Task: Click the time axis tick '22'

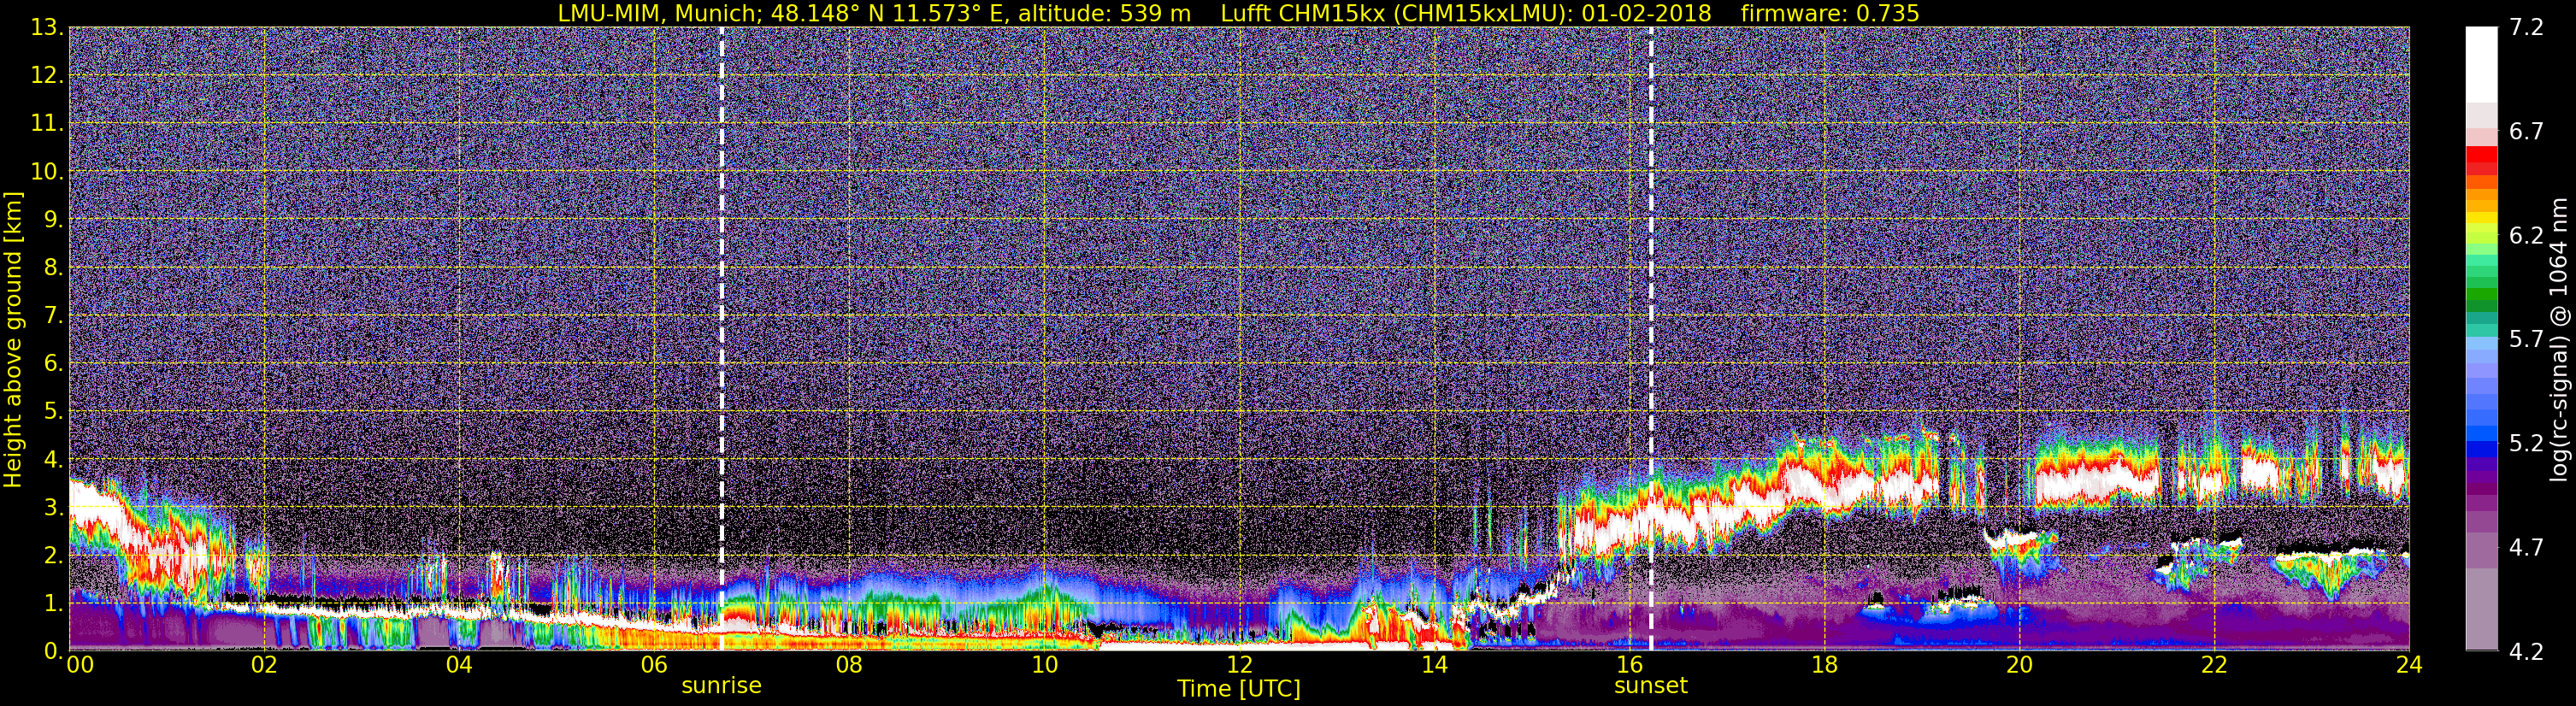Action: tap(2214, 665)
